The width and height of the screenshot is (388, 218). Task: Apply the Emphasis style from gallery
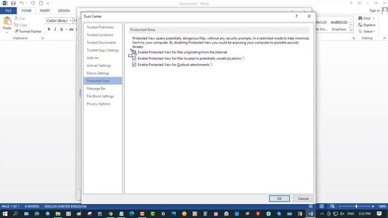[x=339, y=25]
